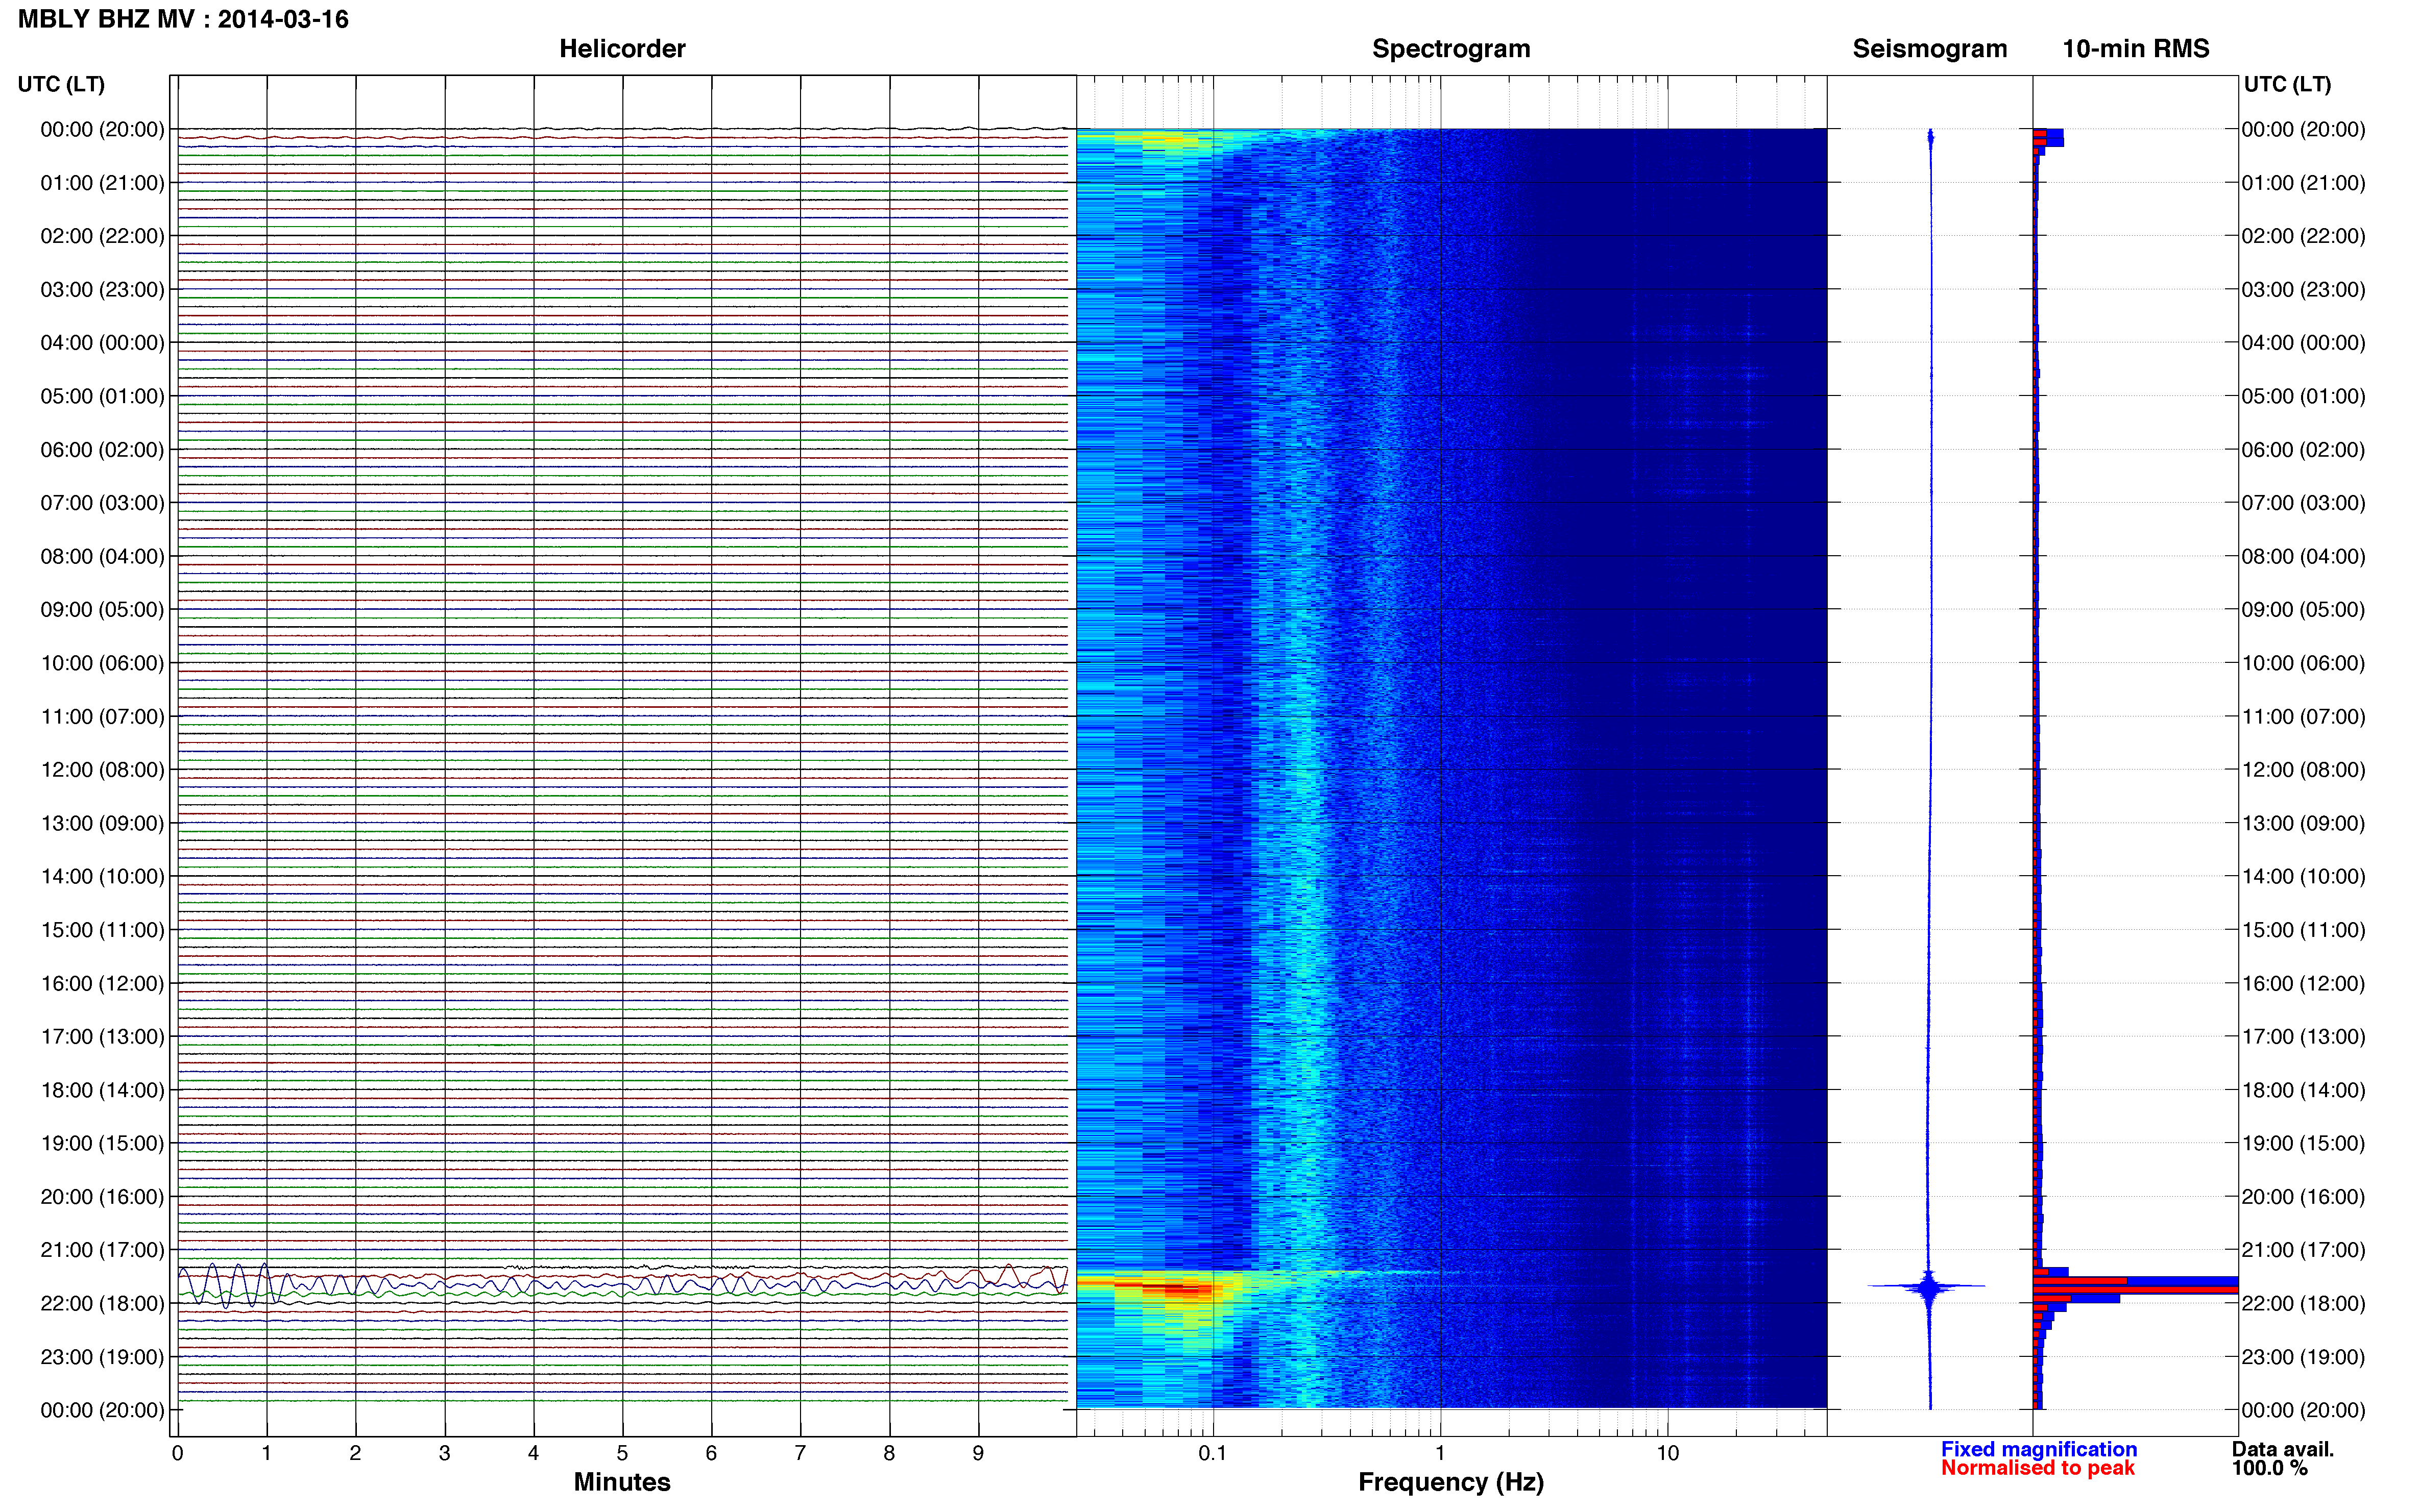
Task: Click the 'Fixed magnification' legend entry
Action: point(2039,1449)
